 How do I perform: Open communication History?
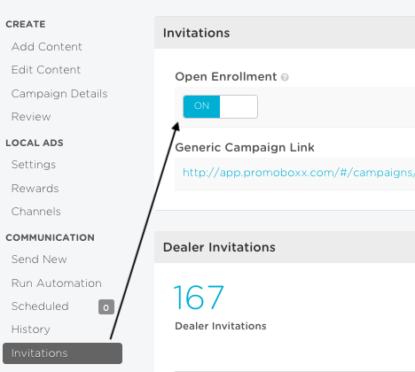(x=31, y=329)
